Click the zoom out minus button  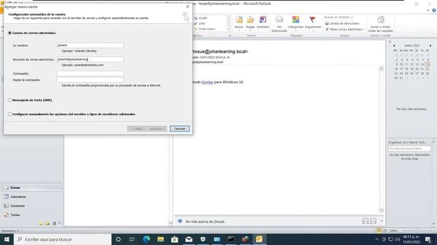(401, 231)
